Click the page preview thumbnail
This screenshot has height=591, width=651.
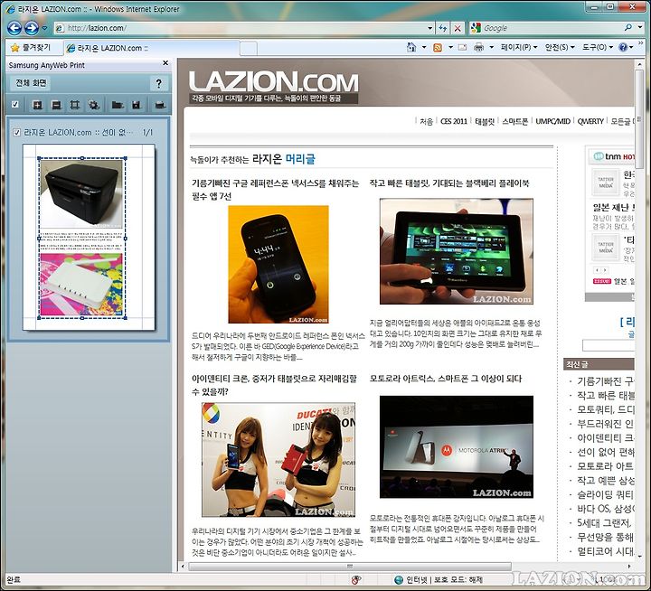point(89,237)
